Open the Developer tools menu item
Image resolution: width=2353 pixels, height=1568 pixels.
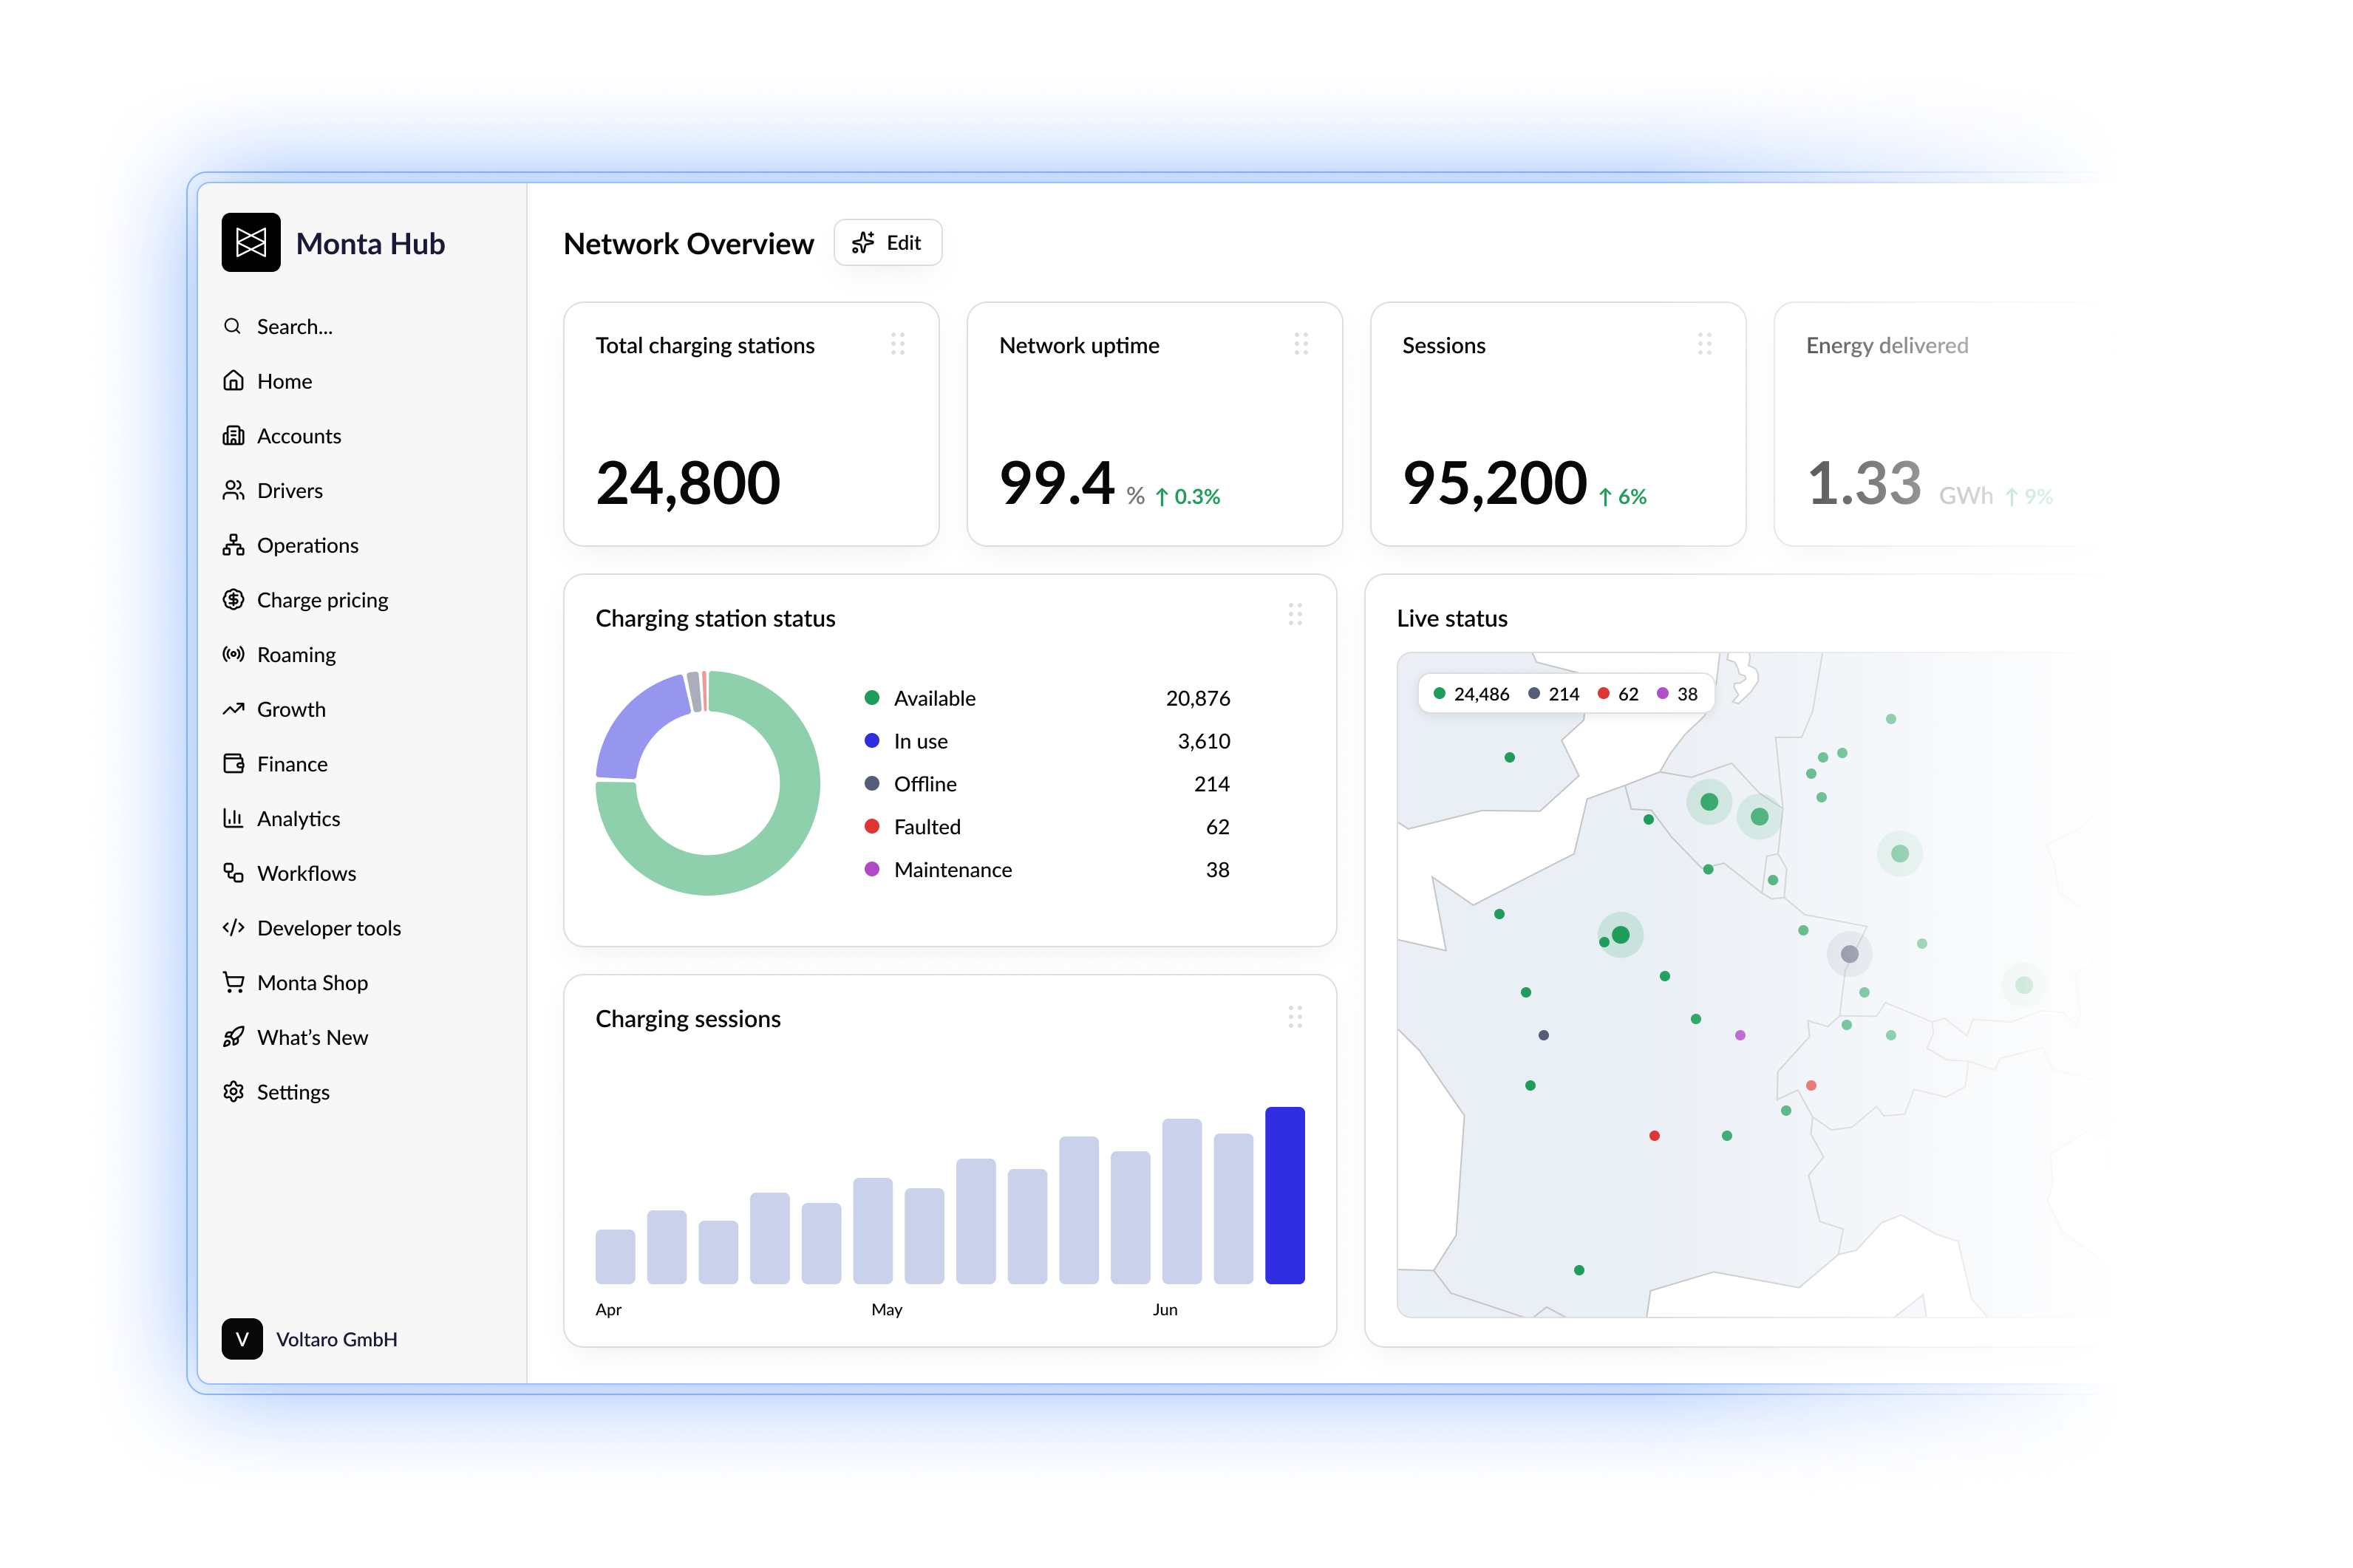coord(311,928)
